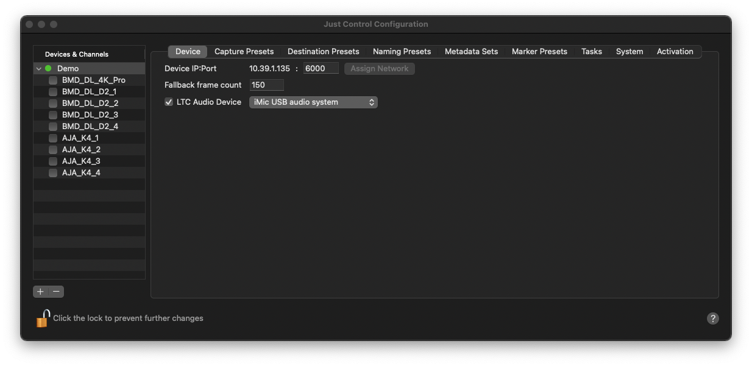
Task: Click the Devices & Channels column header
Action: point(89,54)
